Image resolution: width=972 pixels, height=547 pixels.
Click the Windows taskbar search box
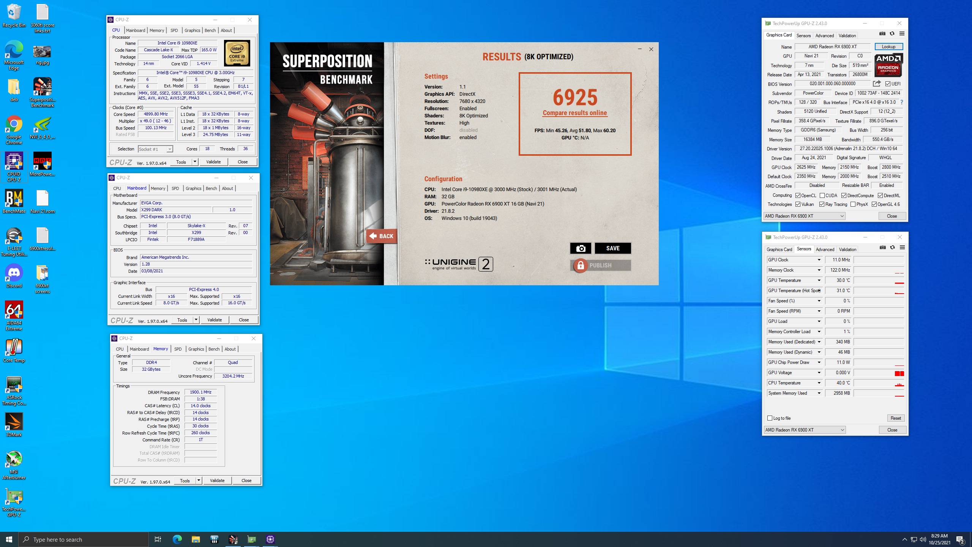84,539
